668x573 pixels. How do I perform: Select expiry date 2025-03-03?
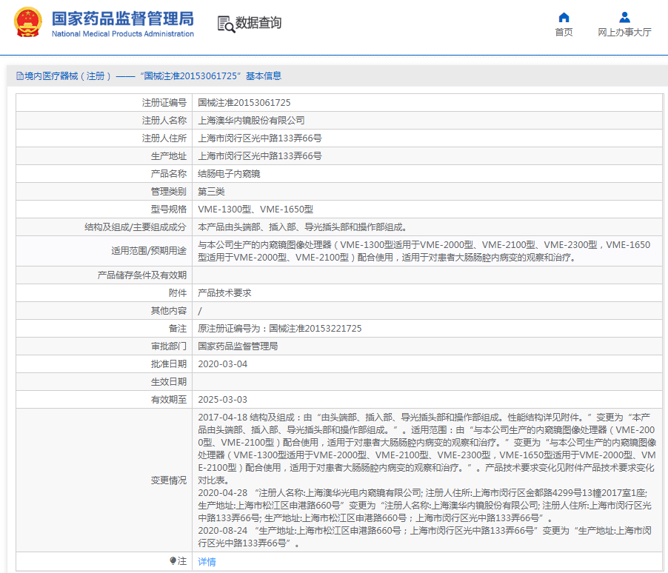coord(222,400)
